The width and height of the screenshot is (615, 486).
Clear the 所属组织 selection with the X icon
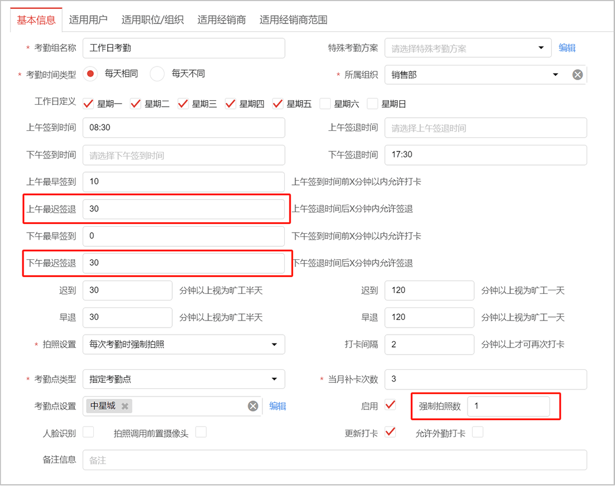coord(578,75)
